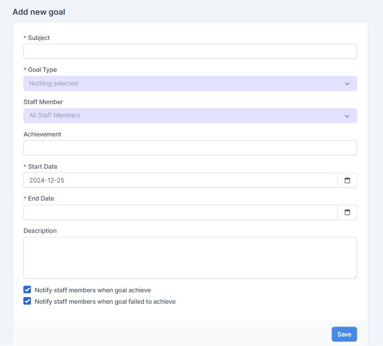Open the Staff Member dropdown
Image resolution: width=383 pixels, height=346 pixels.
pyautogui.click(x=190, y=115)
